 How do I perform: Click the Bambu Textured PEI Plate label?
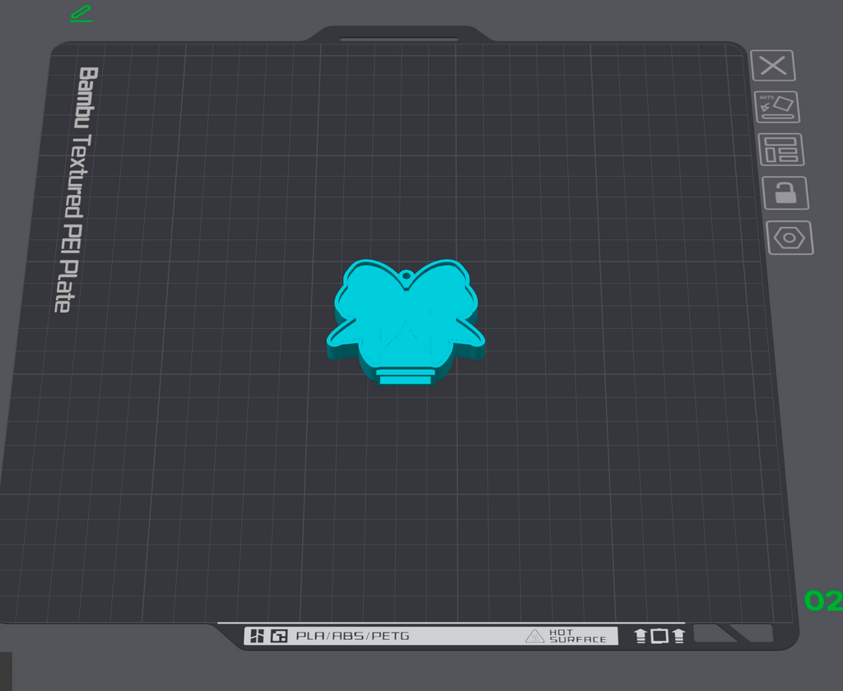click(77, 189)
